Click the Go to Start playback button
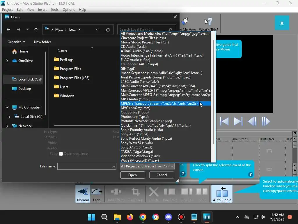This screenshot has width=298, height=224. point(224,121)
